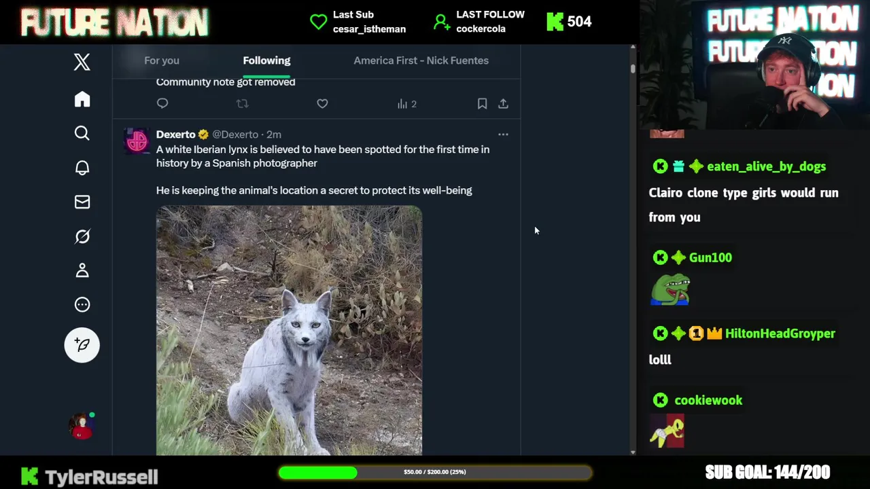Open the Dexerto post options menu
This screenshot has width=870, height=489.
point(503,134)
